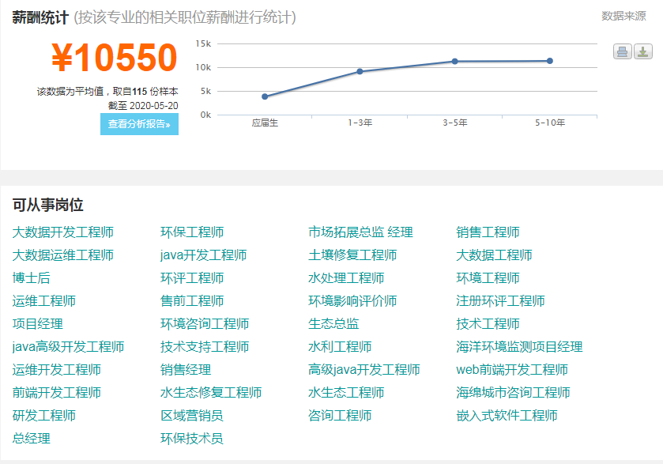663x464 pixels.
Task: Click the 环保工程师 link
Action: pos(192,232)
